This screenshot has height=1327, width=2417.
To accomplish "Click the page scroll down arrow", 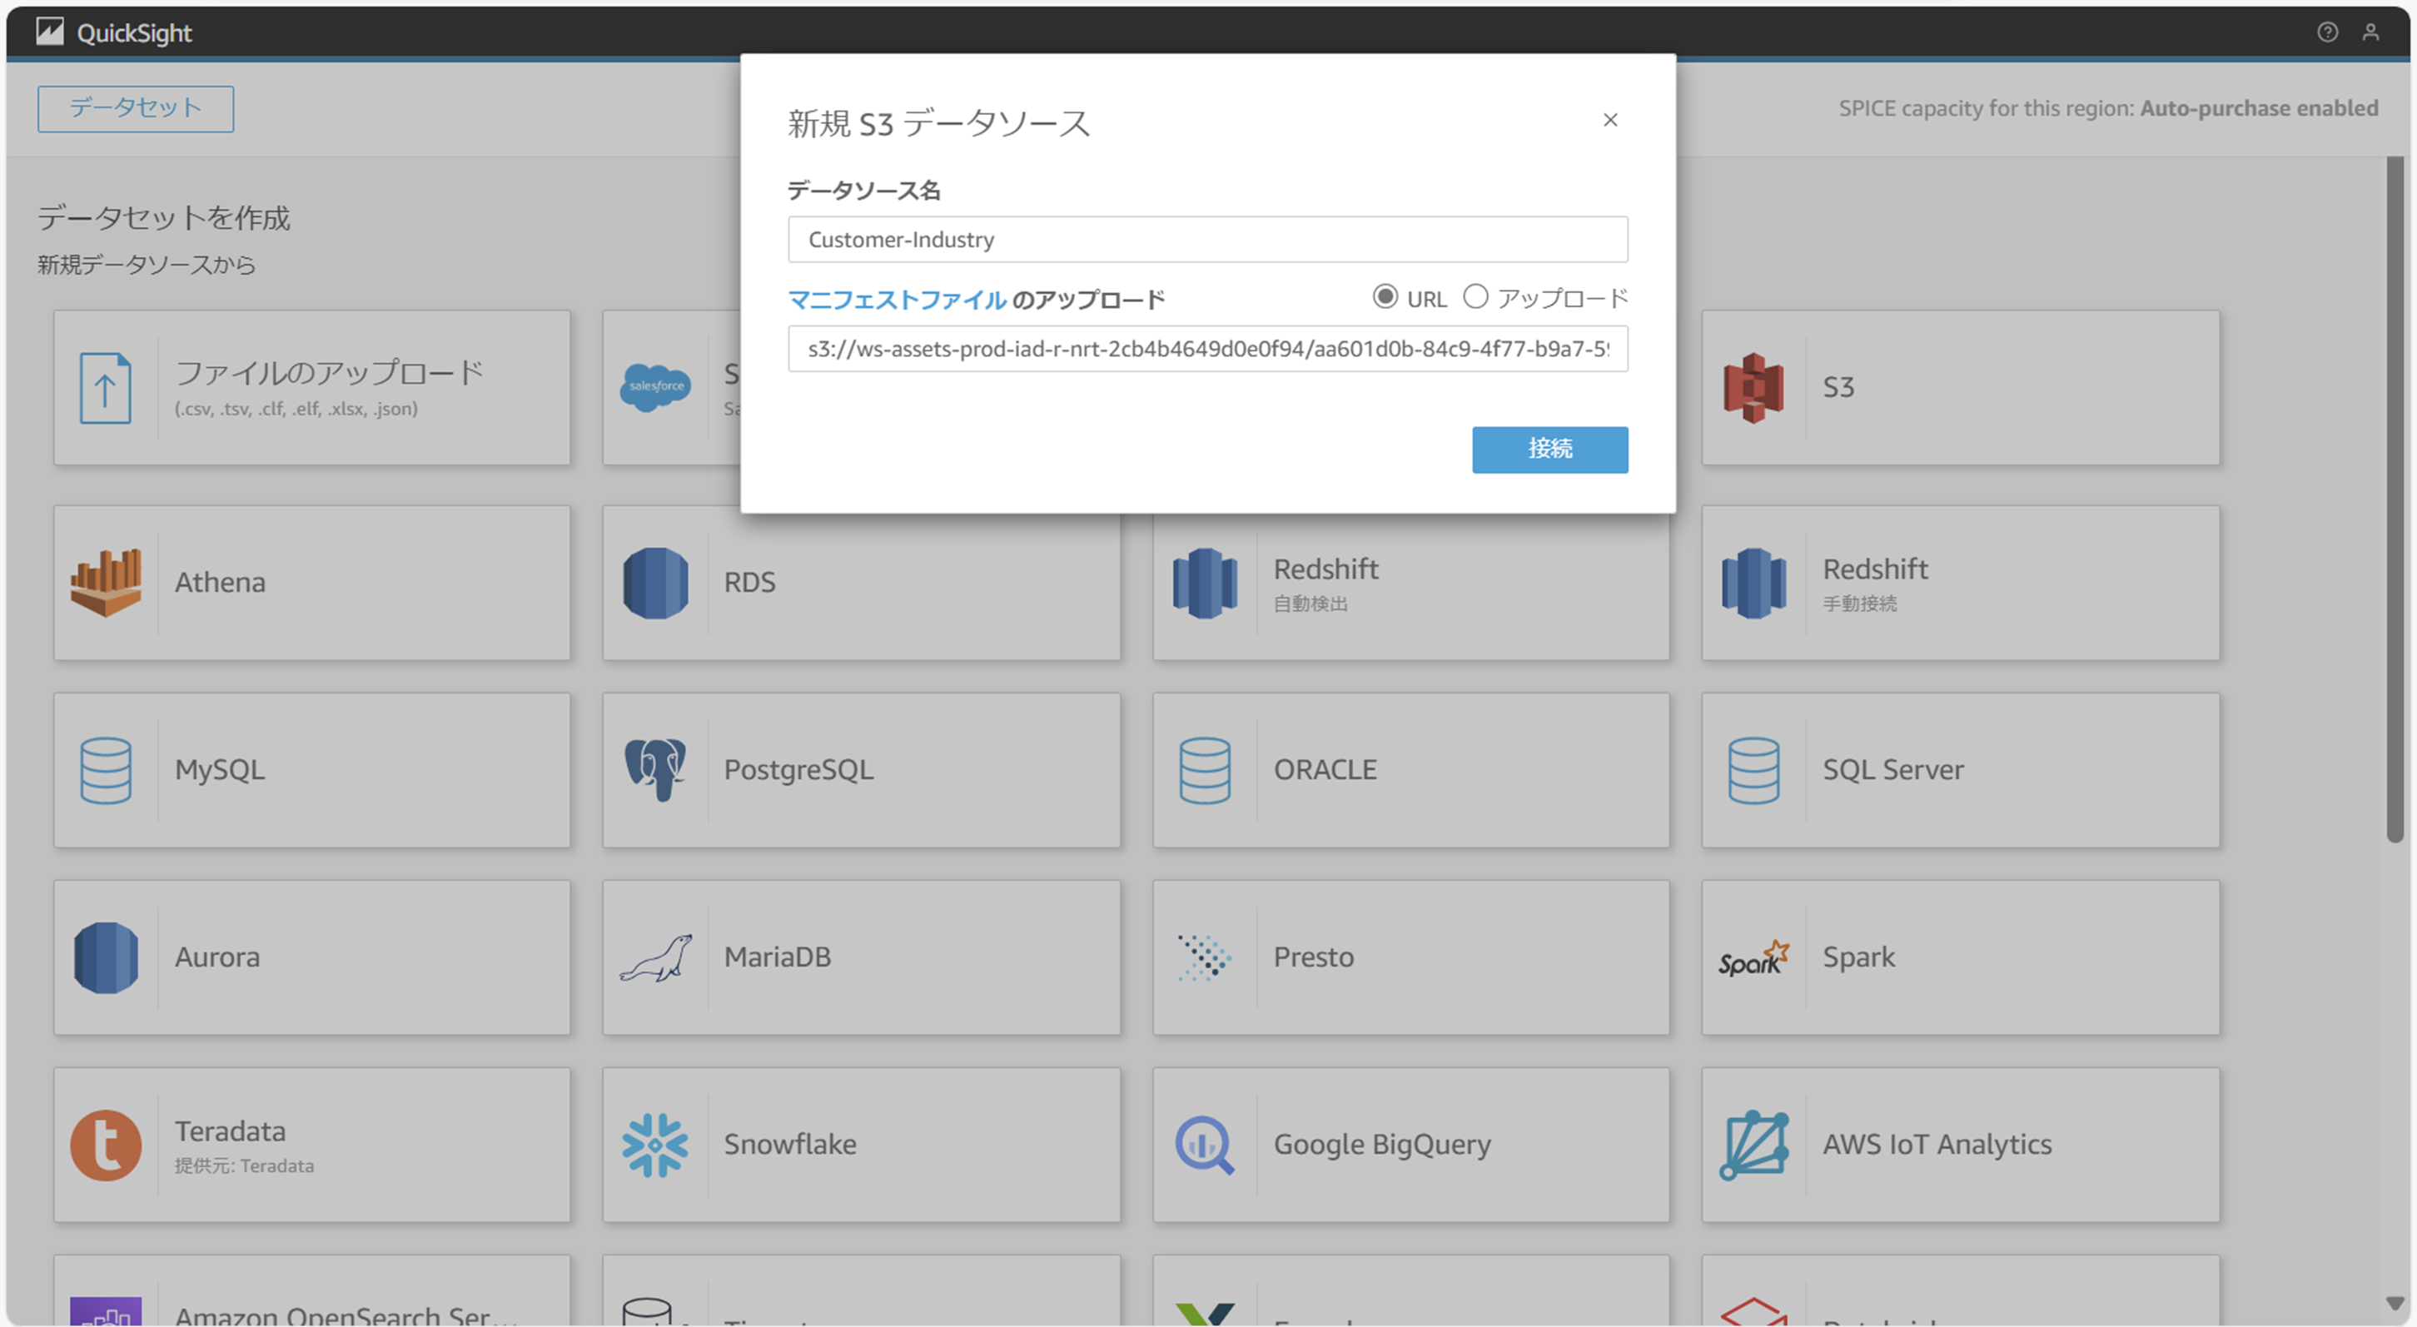I will (2395, 1304).
